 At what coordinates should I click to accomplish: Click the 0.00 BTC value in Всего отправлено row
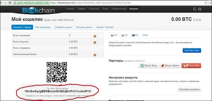tap(73, 48)
